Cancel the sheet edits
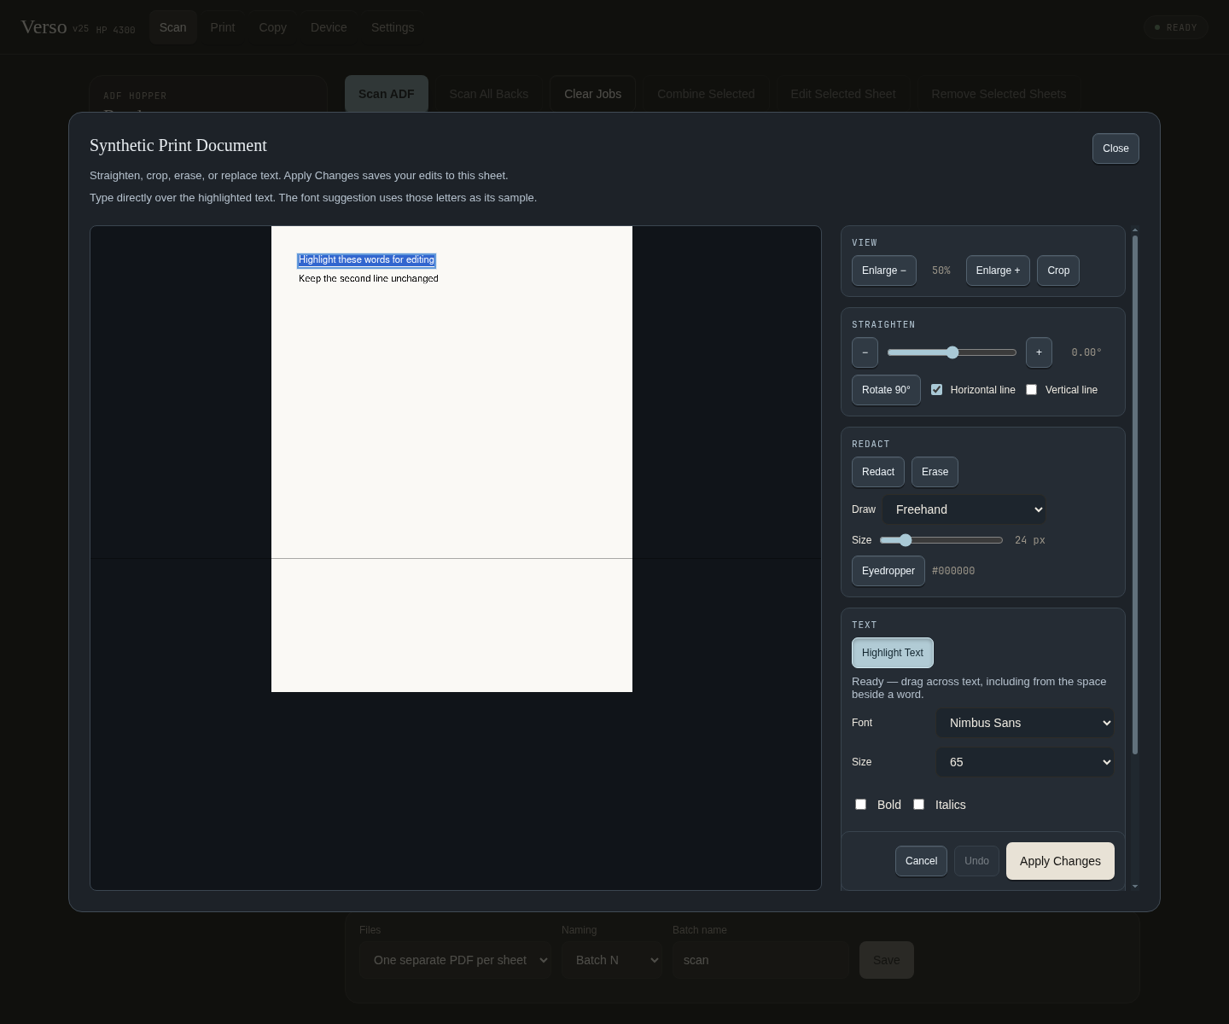 (921, 861)
